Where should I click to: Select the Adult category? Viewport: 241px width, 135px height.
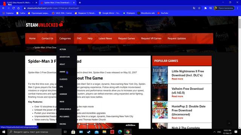(62, 64)
